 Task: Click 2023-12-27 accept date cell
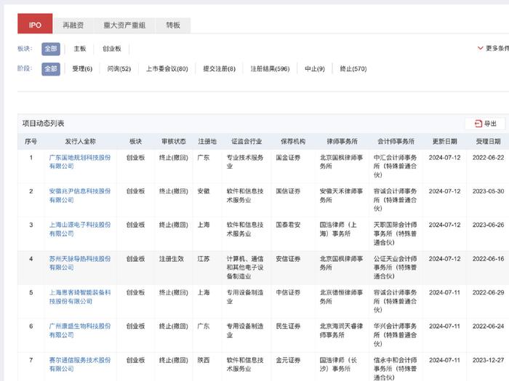tap(488, 360)
